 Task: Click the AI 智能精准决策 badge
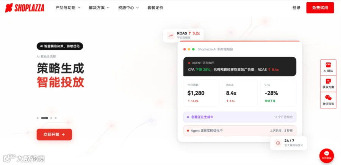coord(60,46)
